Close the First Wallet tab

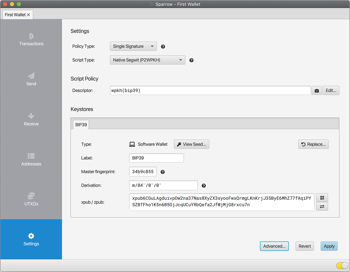[28, 15]
